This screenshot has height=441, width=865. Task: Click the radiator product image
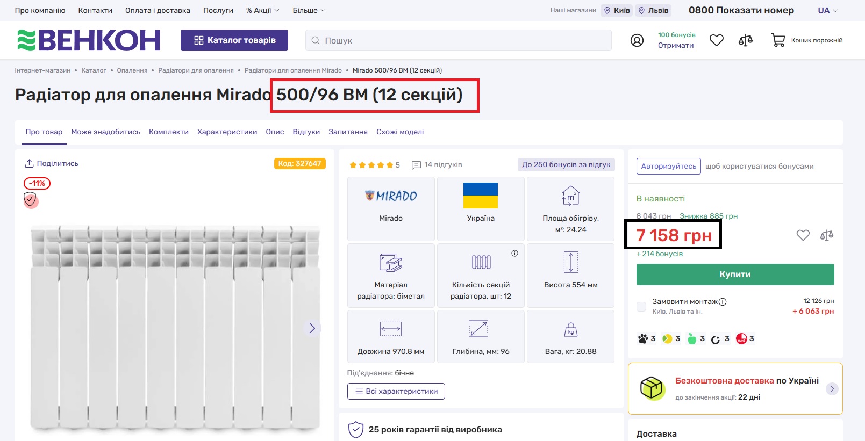coord(175,328)
